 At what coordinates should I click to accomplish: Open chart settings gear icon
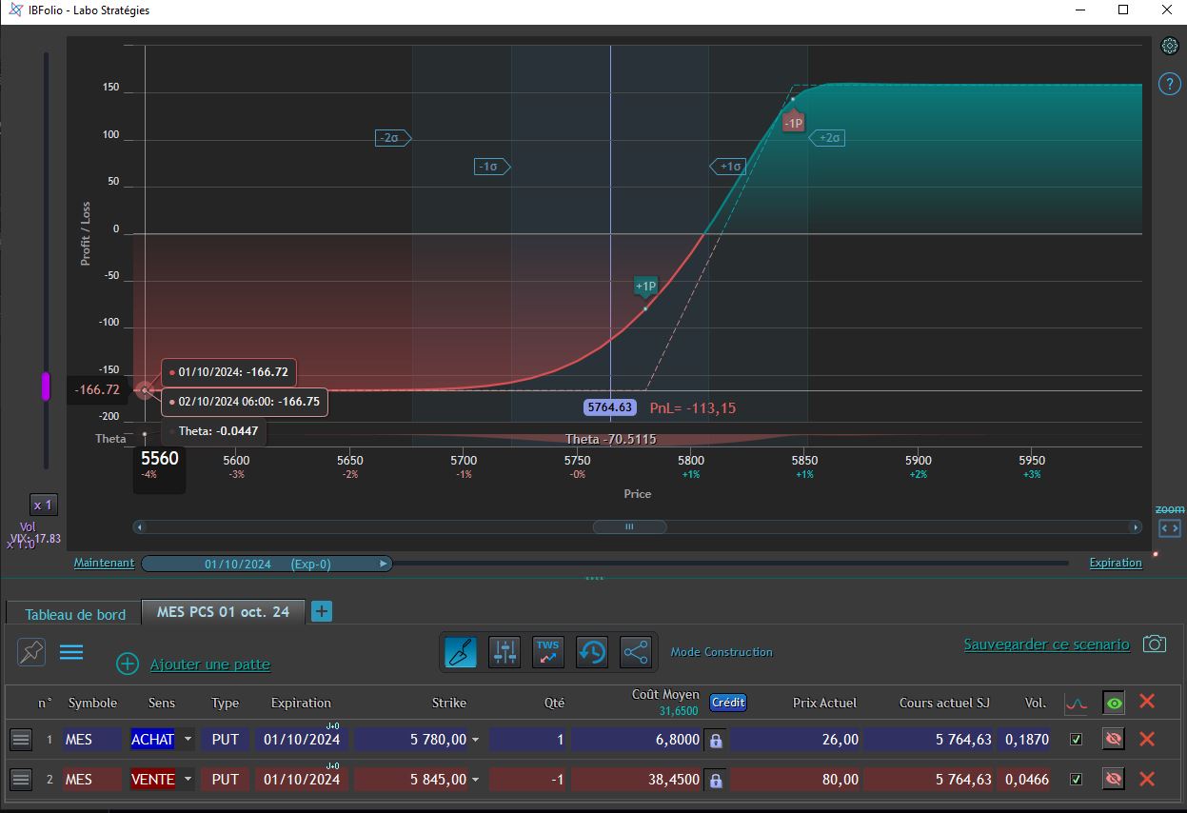1170,46
